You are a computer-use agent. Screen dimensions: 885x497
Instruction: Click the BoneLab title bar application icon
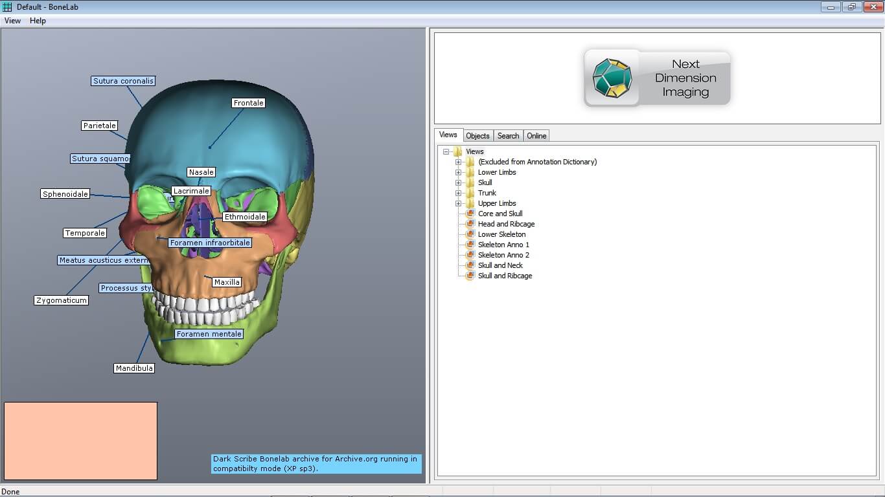pos(6,6)
